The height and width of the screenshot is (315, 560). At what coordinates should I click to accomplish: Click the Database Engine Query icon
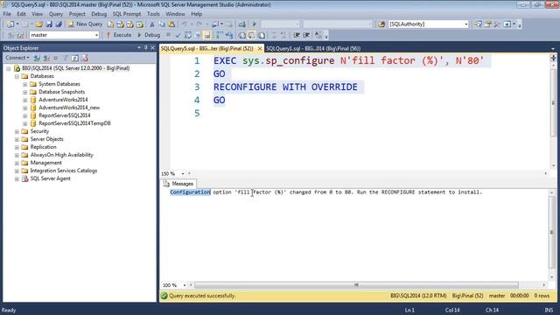tap(111, 24)
